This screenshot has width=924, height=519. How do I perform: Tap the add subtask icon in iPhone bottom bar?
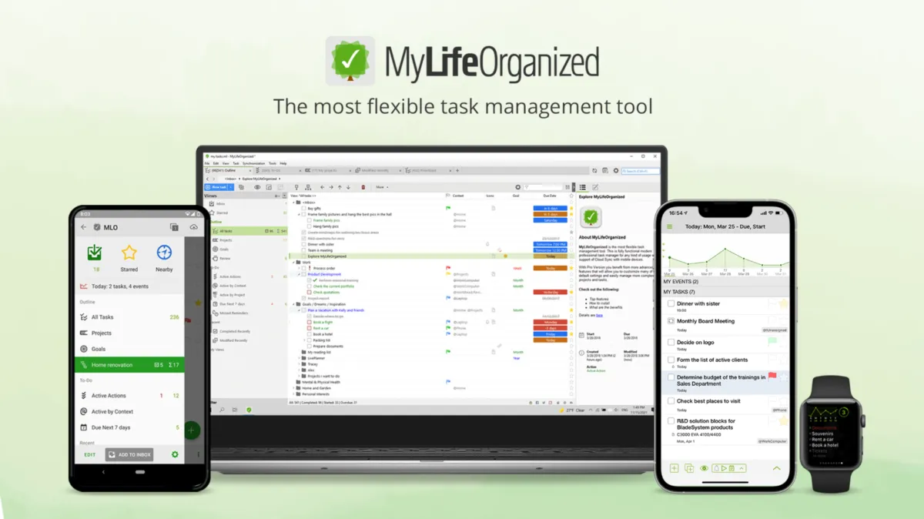point(689,468)
